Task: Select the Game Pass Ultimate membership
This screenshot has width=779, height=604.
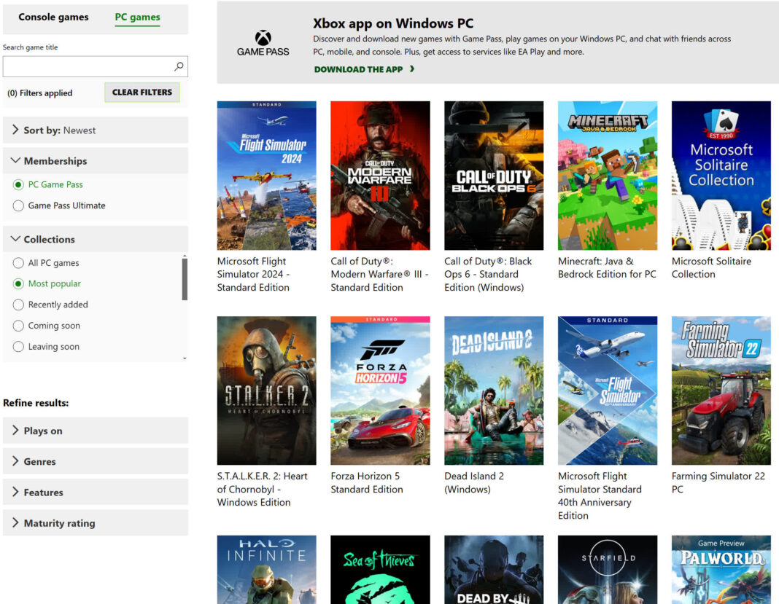Action: pyautogui.click(x=19, y=206)
